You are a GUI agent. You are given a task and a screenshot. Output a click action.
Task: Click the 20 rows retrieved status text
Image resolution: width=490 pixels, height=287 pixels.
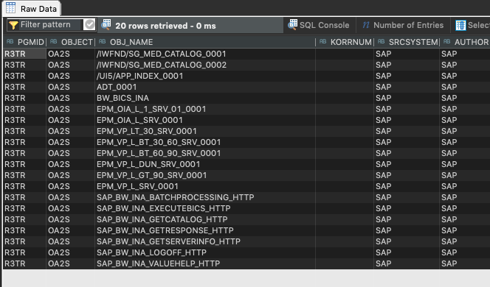click(165, 26)
